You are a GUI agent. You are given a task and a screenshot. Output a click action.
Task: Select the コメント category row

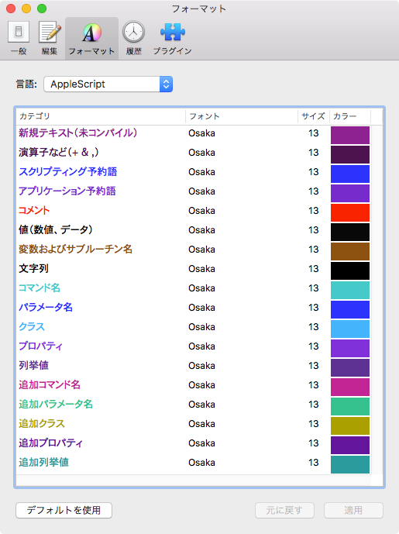point(199,211)
